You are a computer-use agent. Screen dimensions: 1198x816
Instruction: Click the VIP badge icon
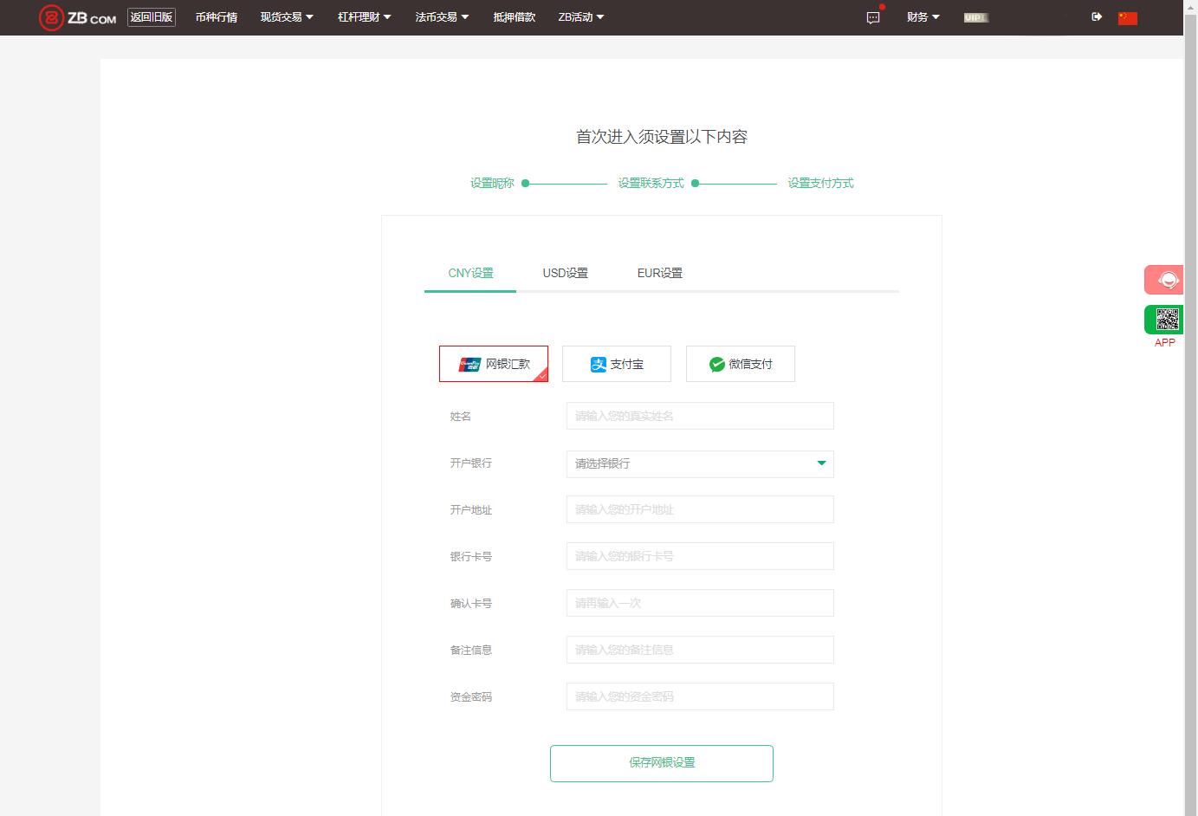coord(976,17)
